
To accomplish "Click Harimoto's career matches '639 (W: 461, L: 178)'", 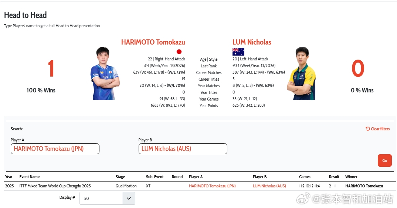I will pyautogui.click(x=149, y=72).
